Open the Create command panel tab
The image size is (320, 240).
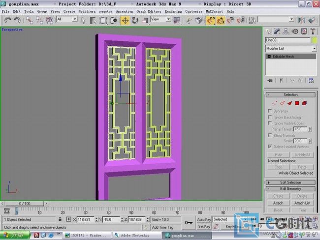(x=268, y=31)
